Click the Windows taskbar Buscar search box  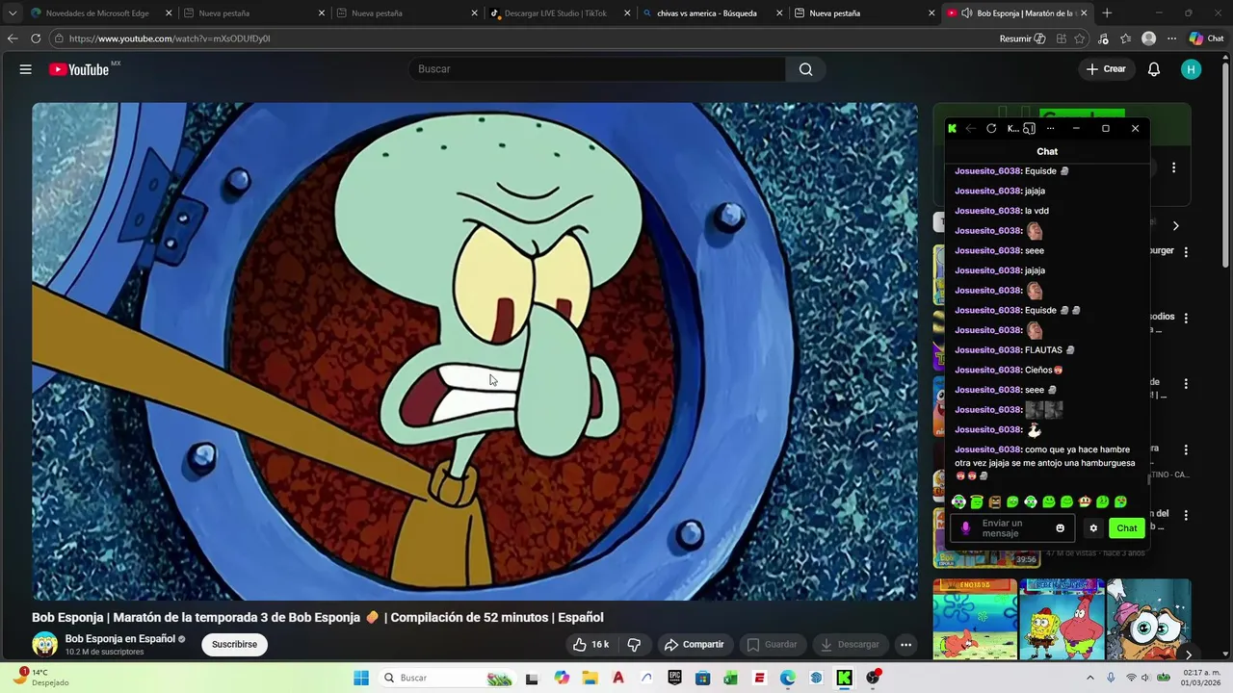click(x=447, y=678)
